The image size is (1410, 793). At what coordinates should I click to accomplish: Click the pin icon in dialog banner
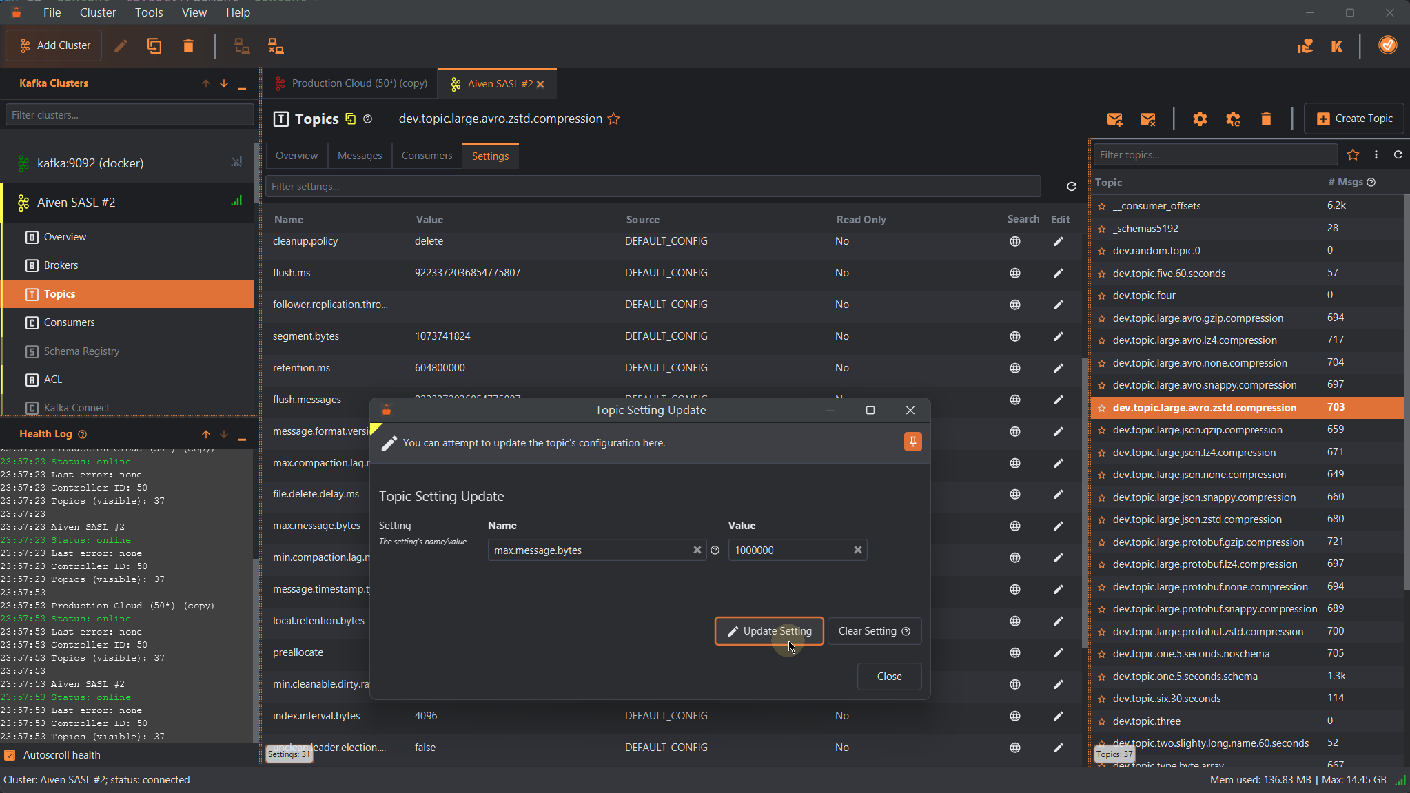tap(912, 442)
